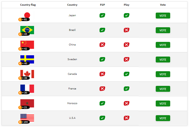189x127 pixels.
Task: Vote for Japan
Action: pos(163,16)
